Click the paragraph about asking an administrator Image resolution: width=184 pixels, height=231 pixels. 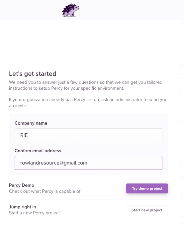(x=88, y=102)
